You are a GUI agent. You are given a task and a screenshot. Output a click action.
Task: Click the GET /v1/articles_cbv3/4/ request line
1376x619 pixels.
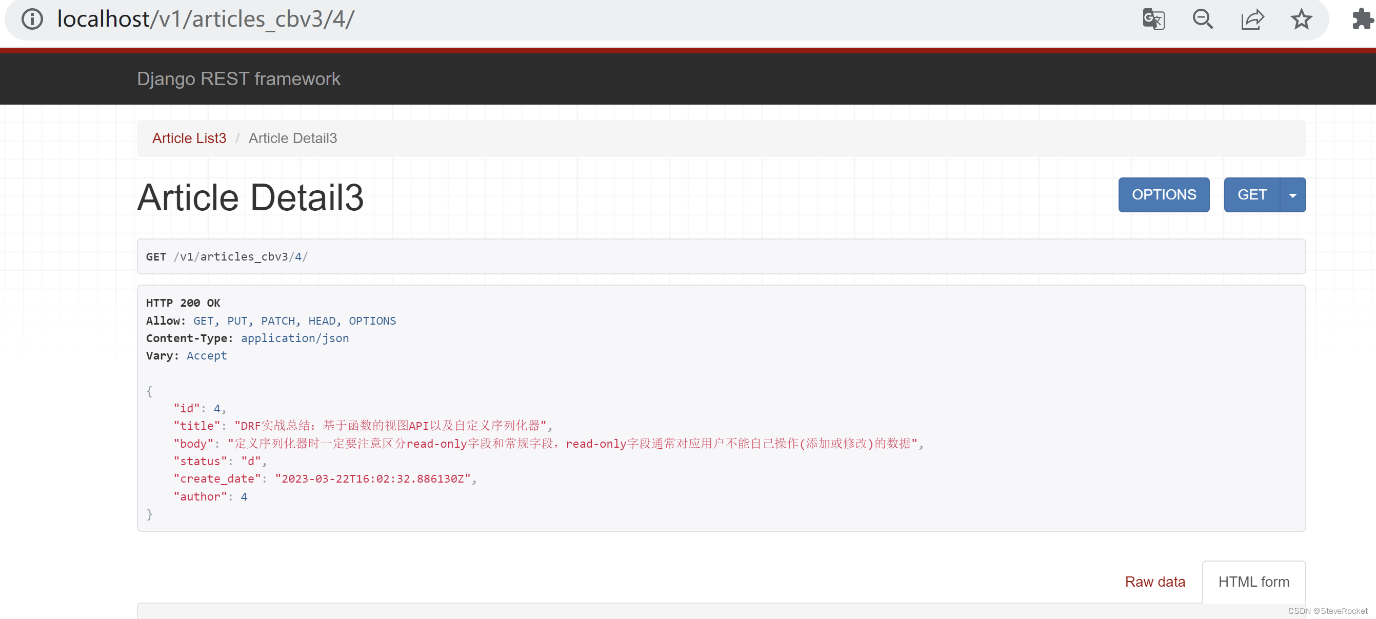click(227, 256)
